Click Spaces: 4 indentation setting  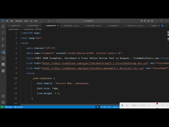(116, 107)
